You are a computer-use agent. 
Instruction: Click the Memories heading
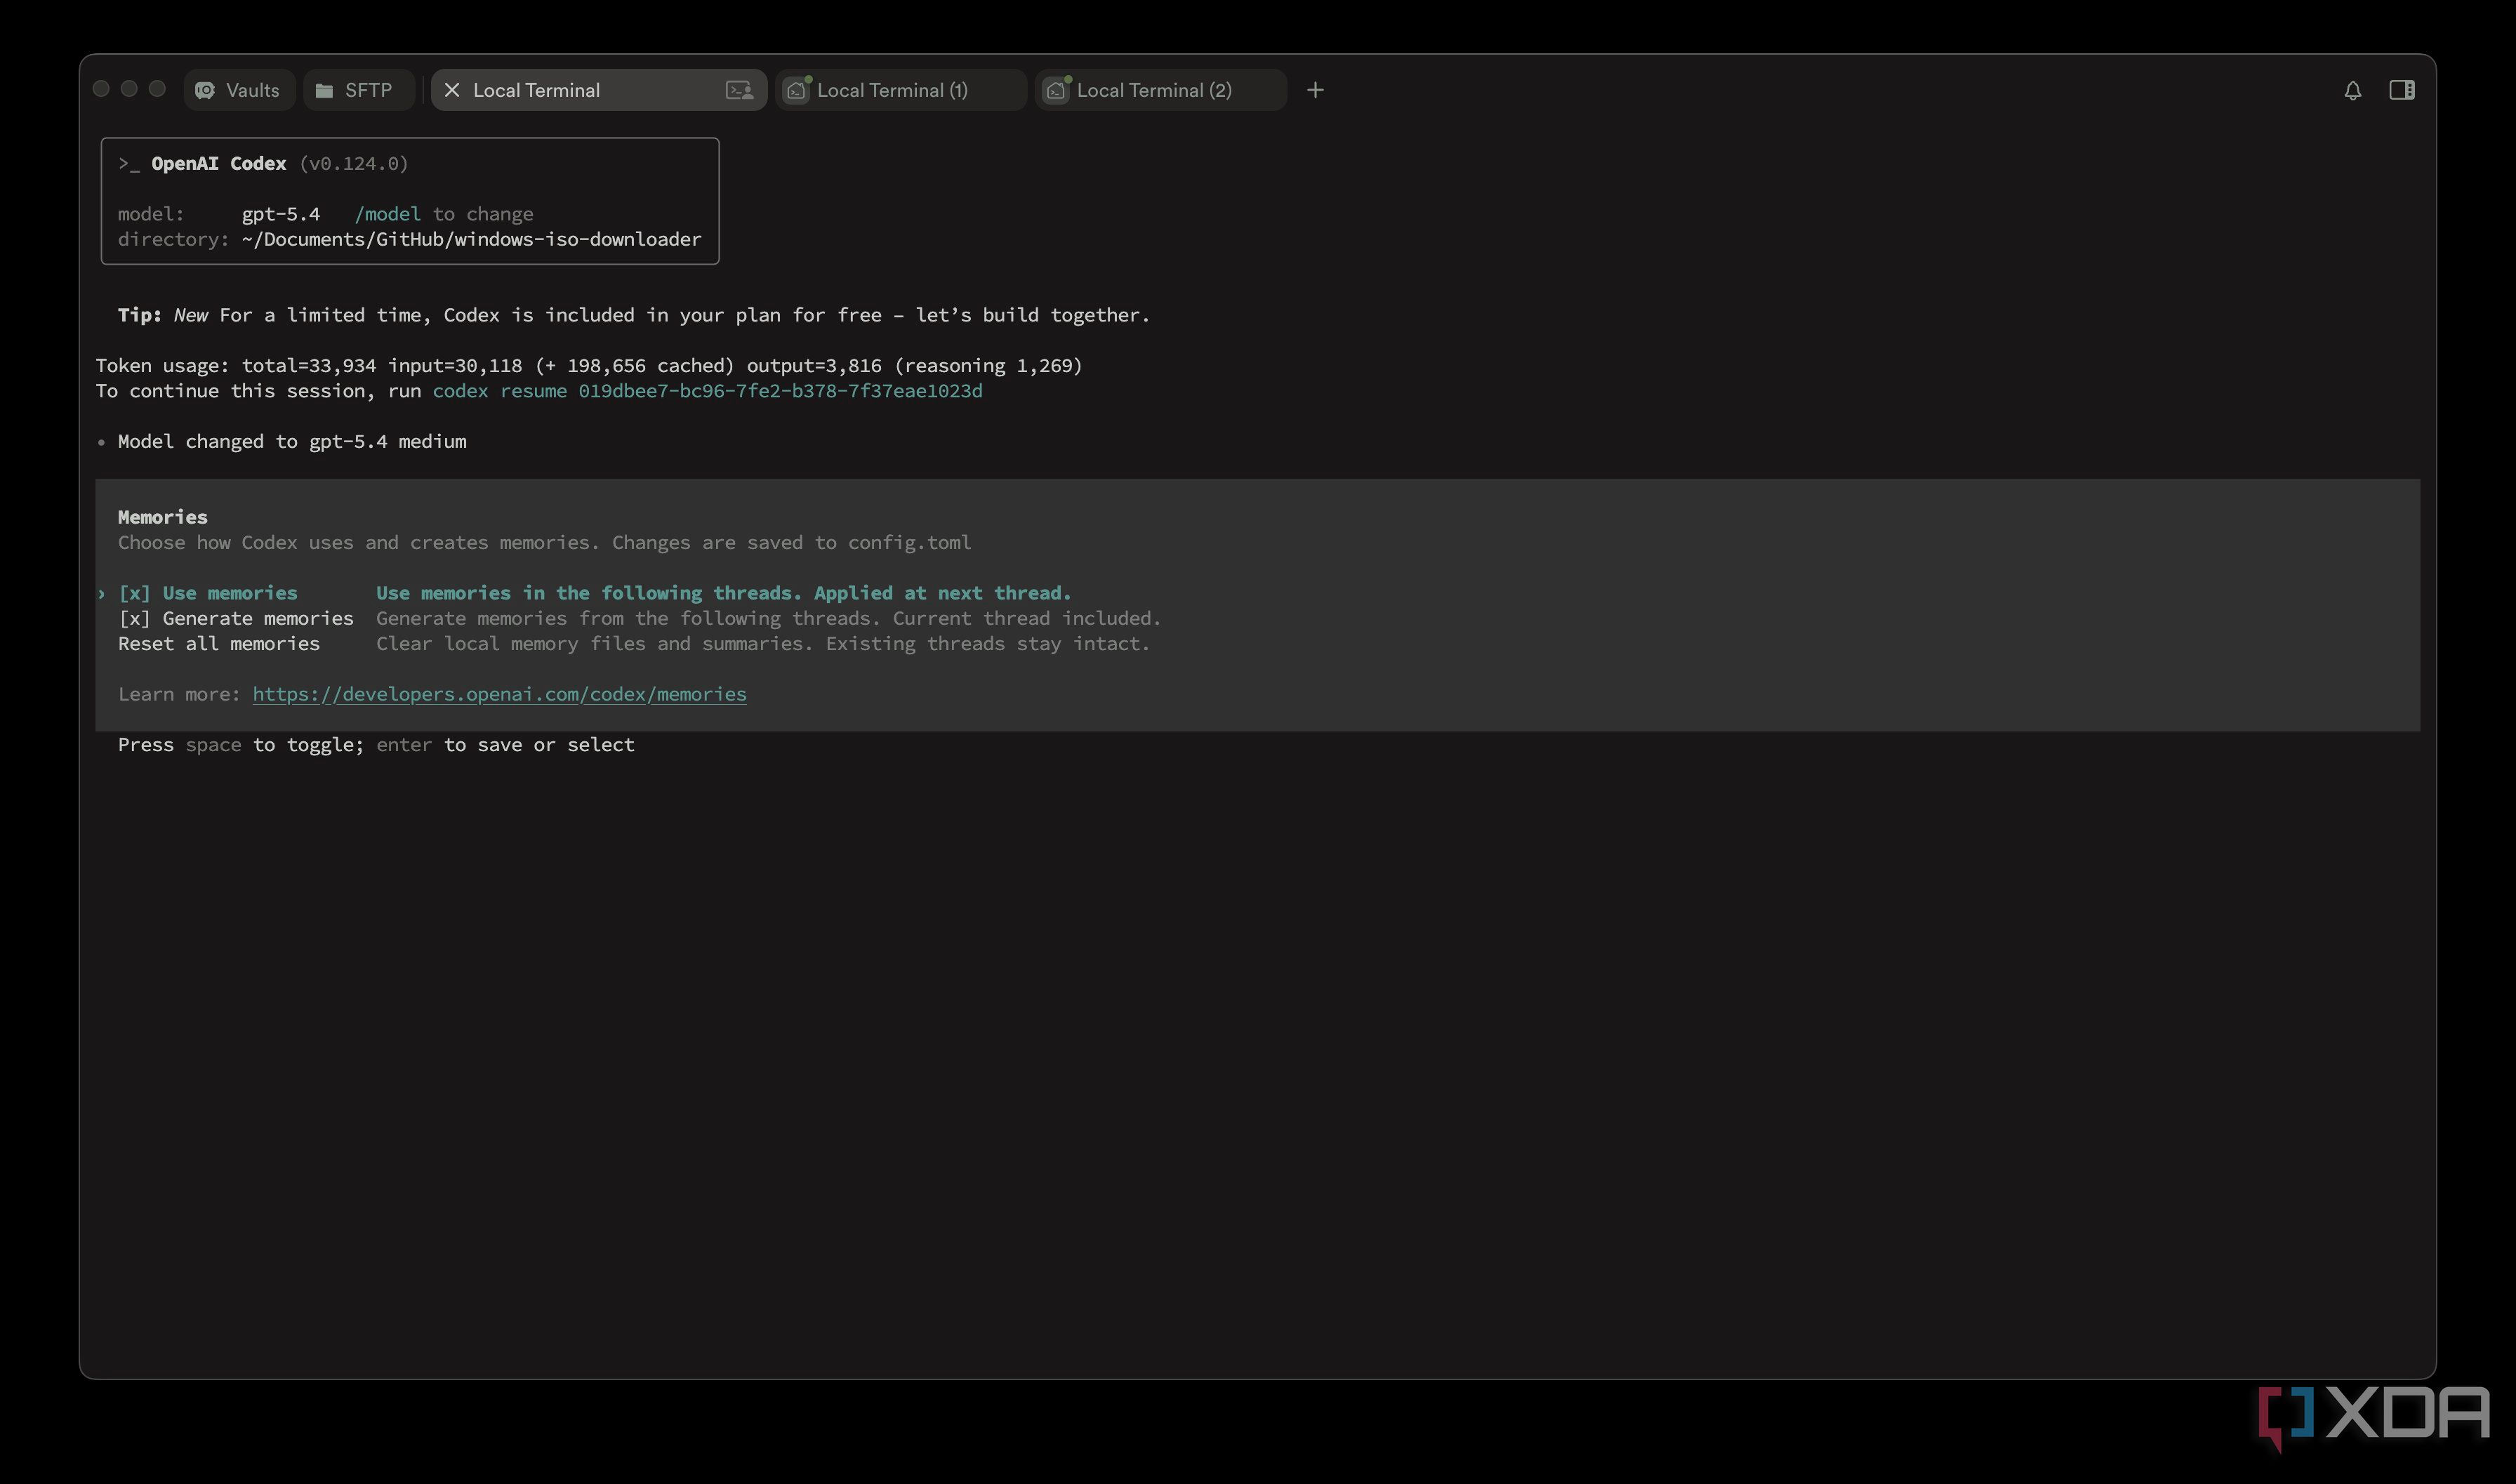163,517
